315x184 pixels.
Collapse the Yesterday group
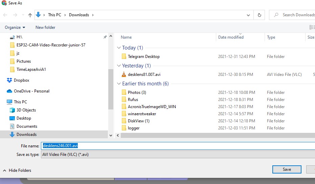pos(118,66)
